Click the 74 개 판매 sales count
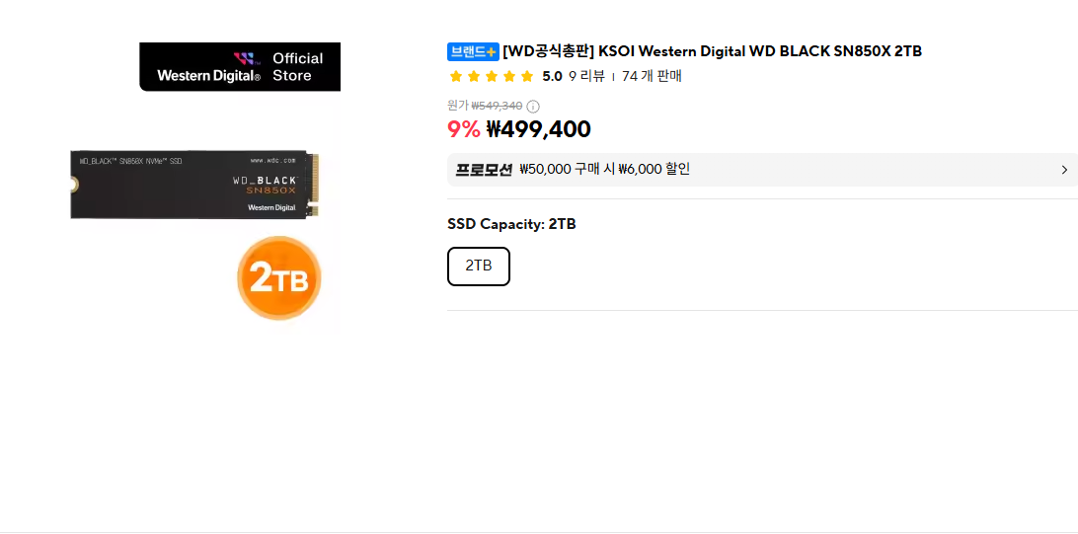1078x534 pixels. (652, 76)
